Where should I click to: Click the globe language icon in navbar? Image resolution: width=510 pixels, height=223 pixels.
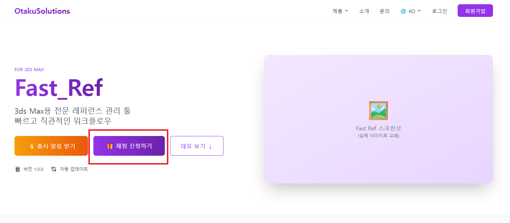click(x=403, y=11)
